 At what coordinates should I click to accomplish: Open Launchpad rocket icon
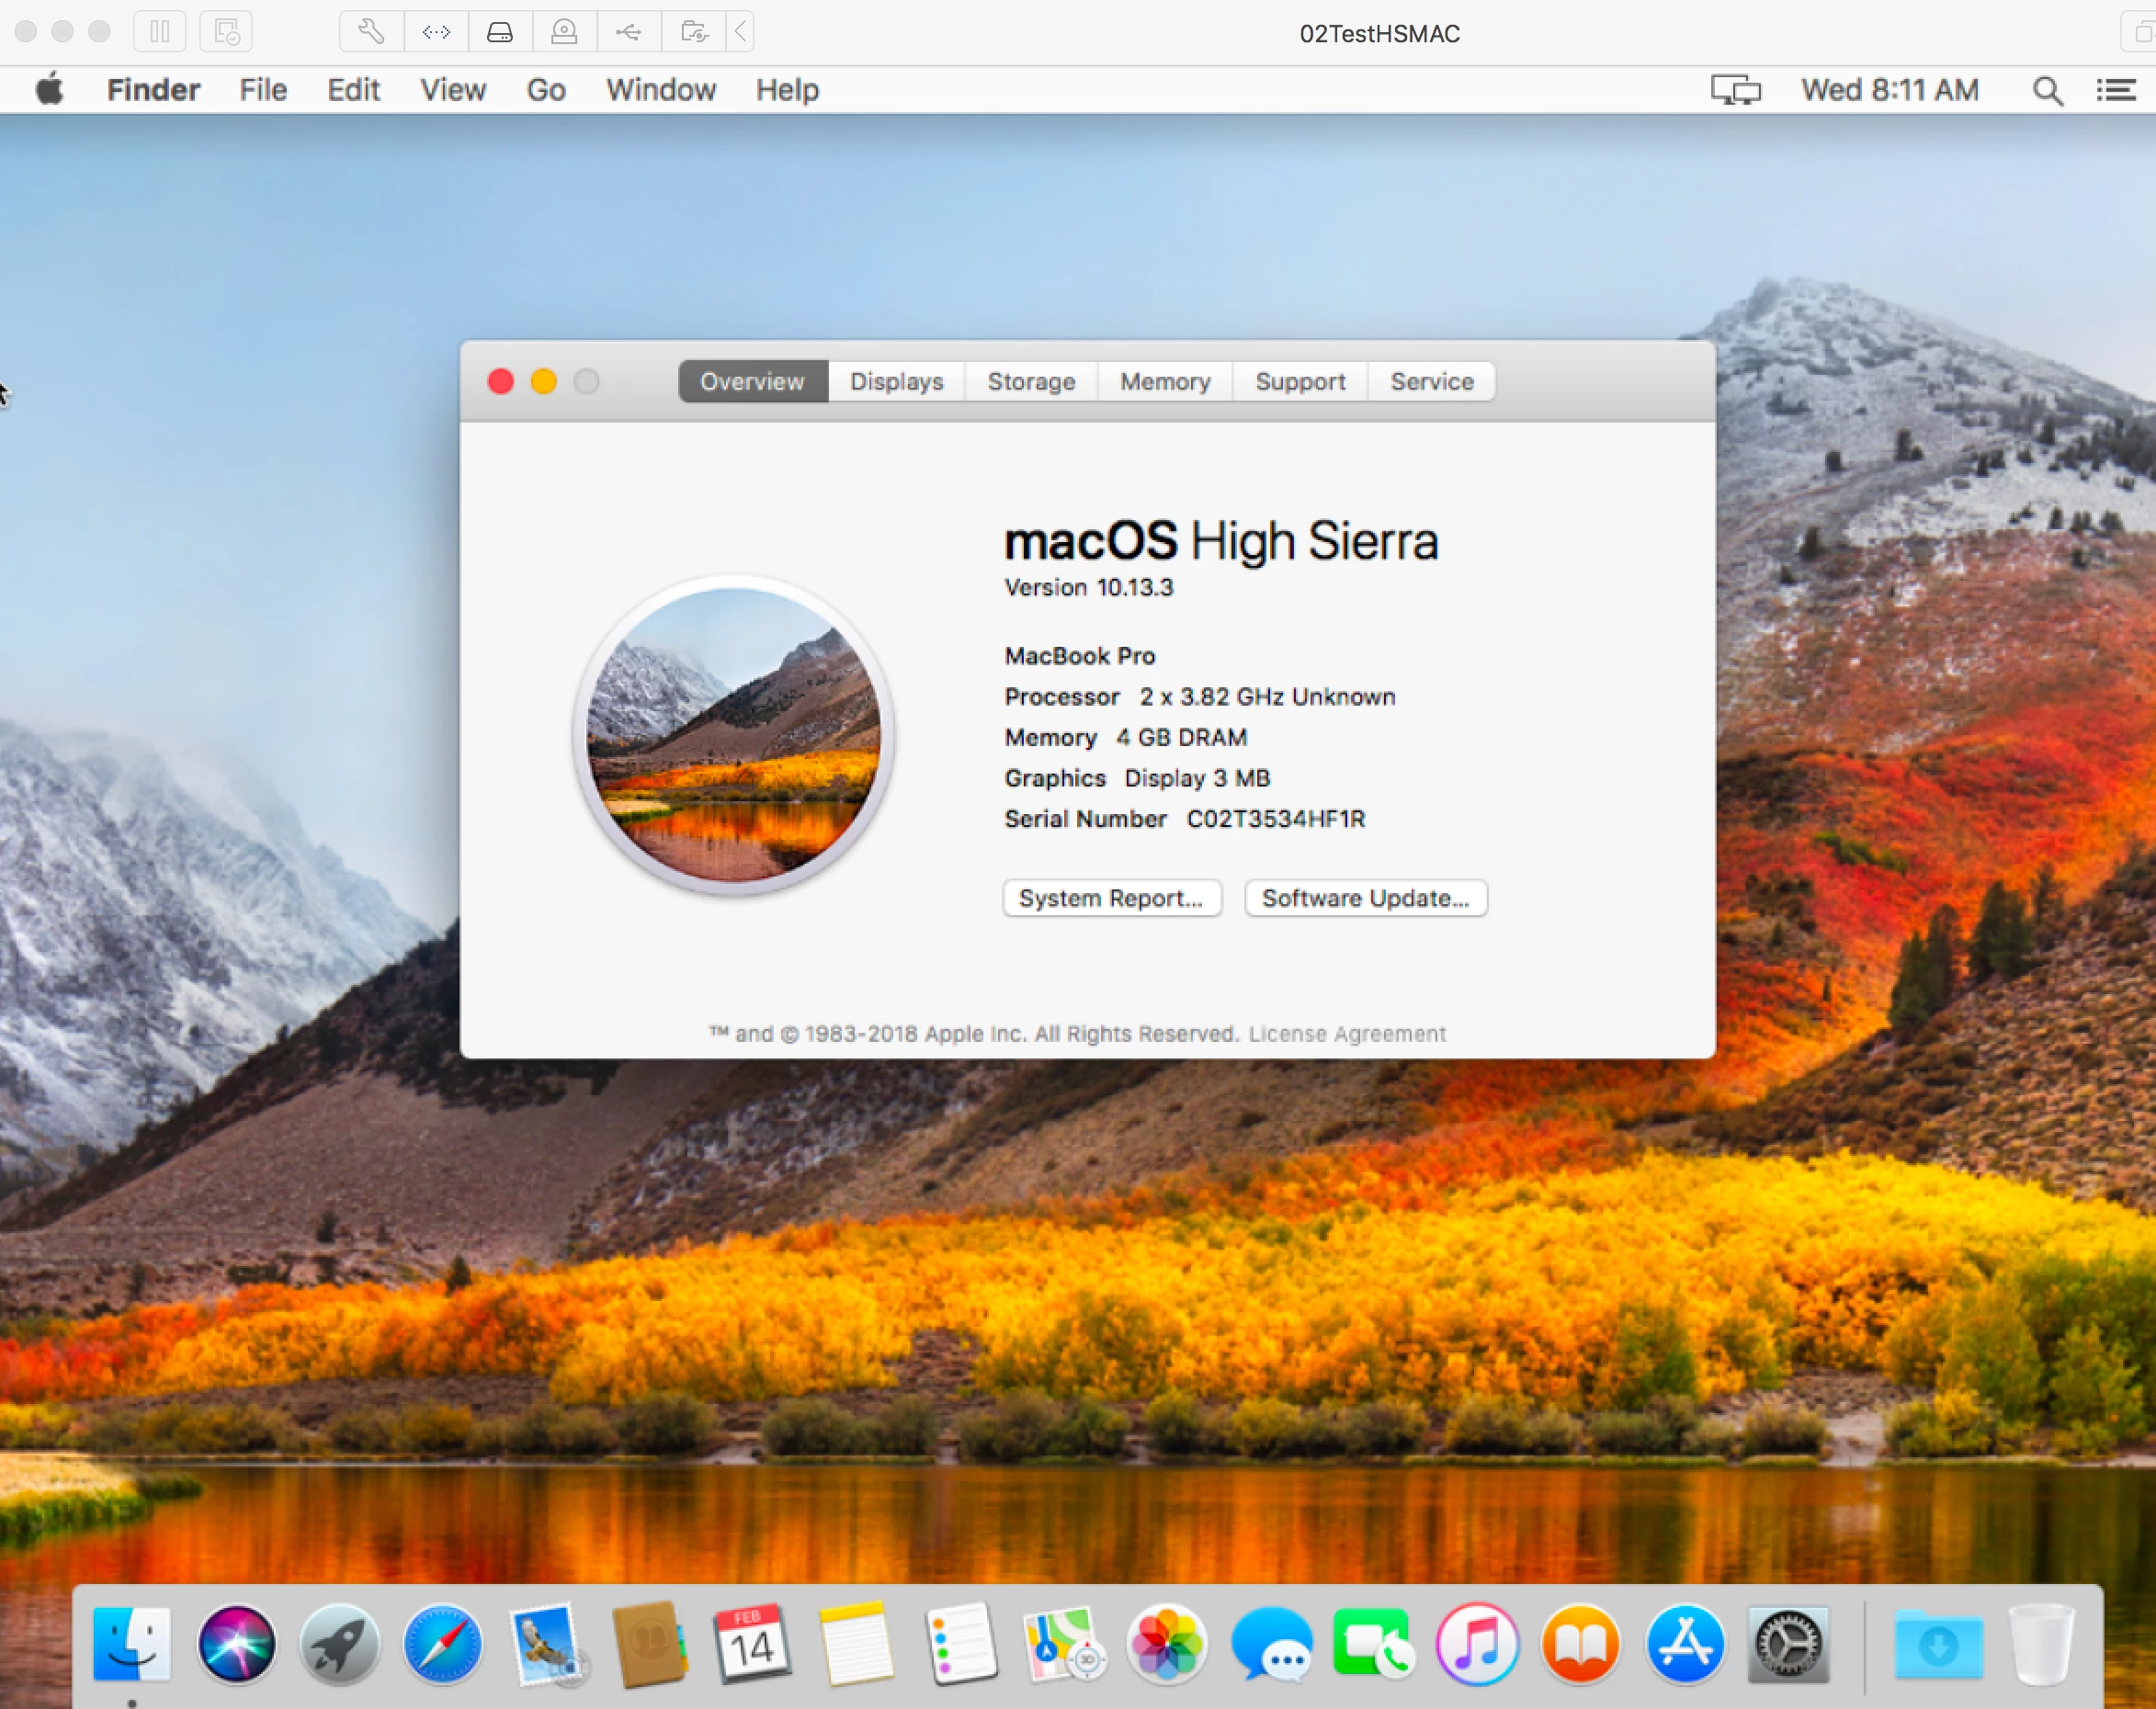coord(340,1645)
